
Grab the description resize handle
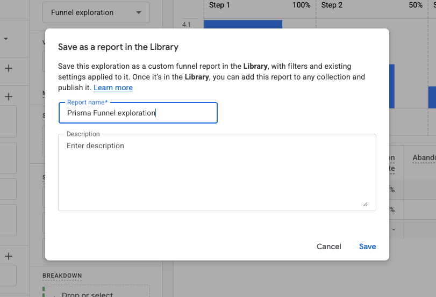pyautogui.click(x=365, y=205)
